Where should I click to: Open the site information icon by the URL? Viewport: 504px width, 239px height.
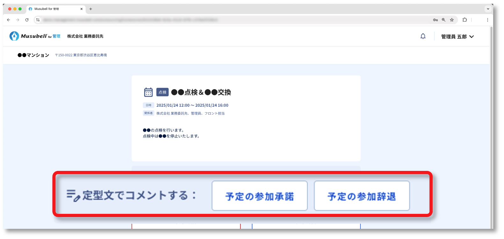[38, 20]
